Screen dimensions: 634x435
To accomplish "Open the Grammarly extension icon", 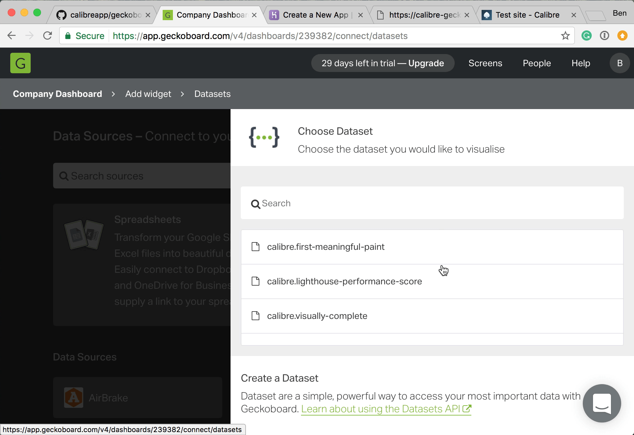I will pos(586,36).
